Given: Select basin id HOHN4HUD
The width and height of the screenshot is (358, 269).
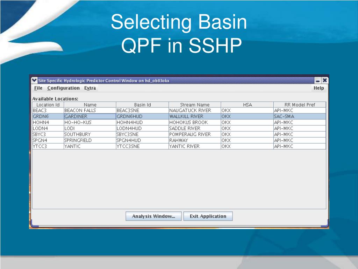Looking at the screenshot, I should (x=143, y=122).
